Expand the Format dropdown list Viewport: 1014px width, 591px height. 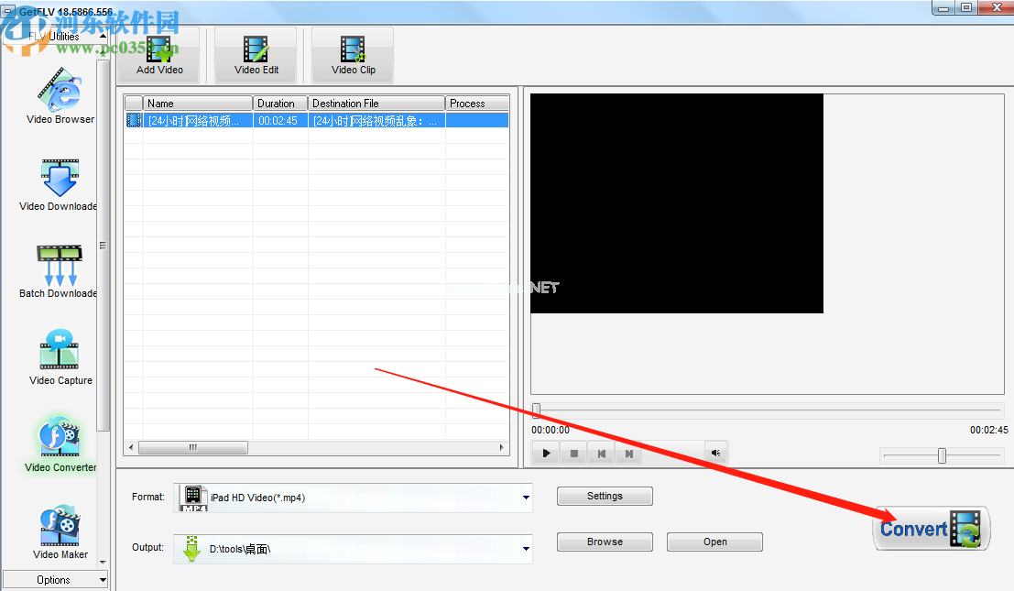tap(526, 498)
